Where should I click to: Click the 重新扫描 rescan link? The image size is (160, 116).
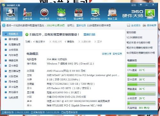point(89,35)
